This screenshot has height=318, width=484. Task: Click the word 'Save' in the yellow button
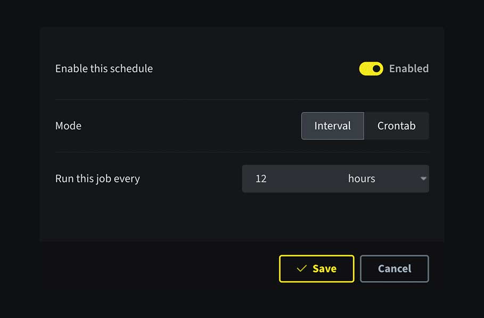(324, 269)
